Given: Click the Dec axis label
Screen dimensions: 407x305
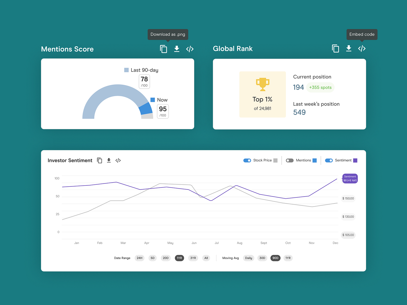Looking at the screenshot, I should pyautogui.click(x=336, y=243).
